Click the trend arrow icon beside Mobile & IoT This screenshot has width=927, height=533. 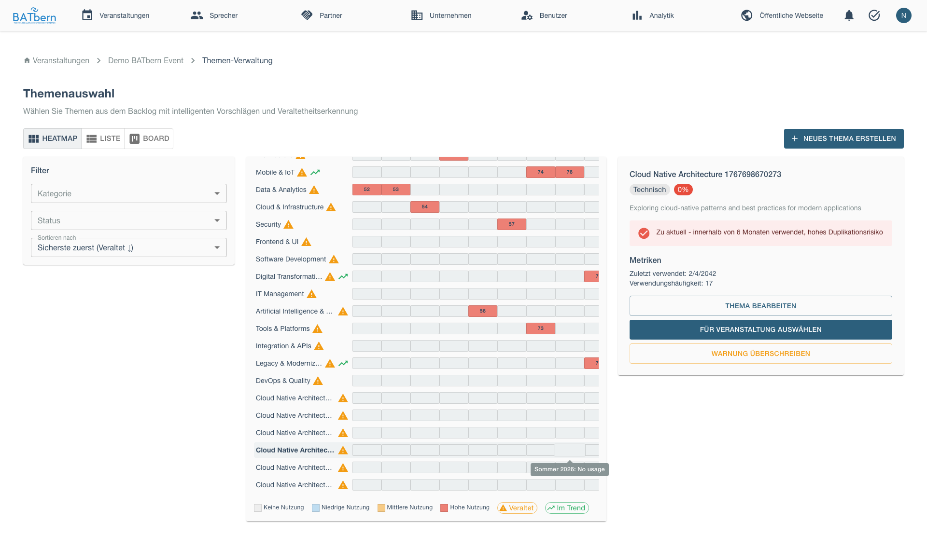pos(315,172)
